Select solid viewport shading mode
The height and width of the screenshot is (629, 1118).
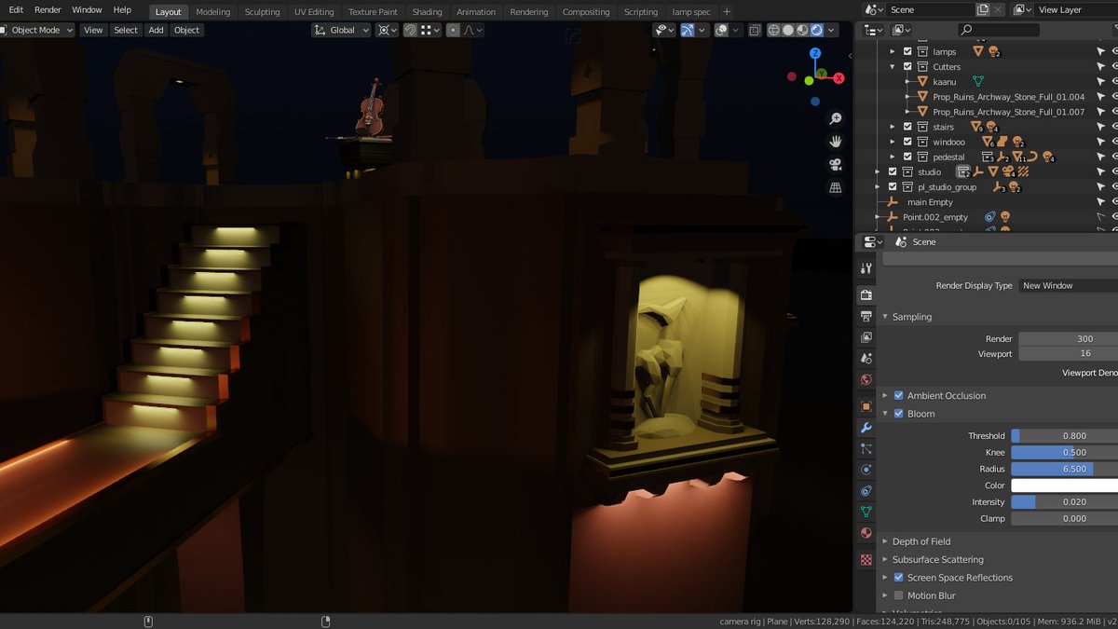[788, 30]
